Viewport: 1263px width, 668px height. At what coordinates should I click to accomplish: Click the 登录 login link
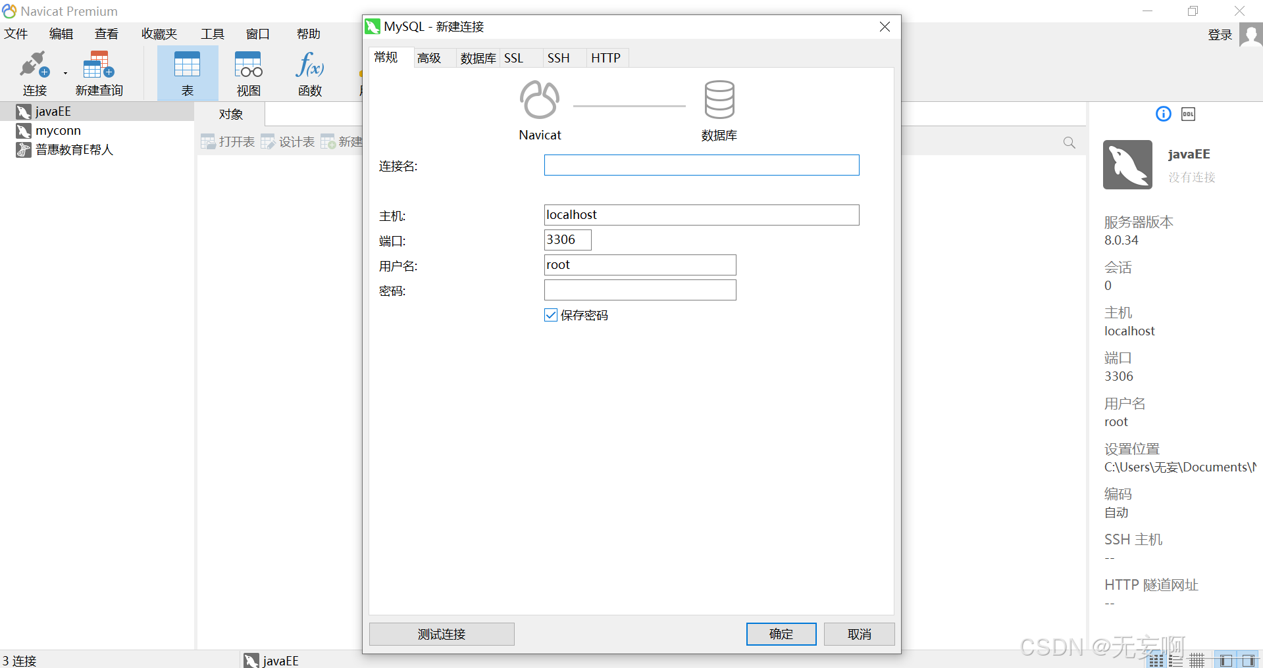[x=1220, y=34]
